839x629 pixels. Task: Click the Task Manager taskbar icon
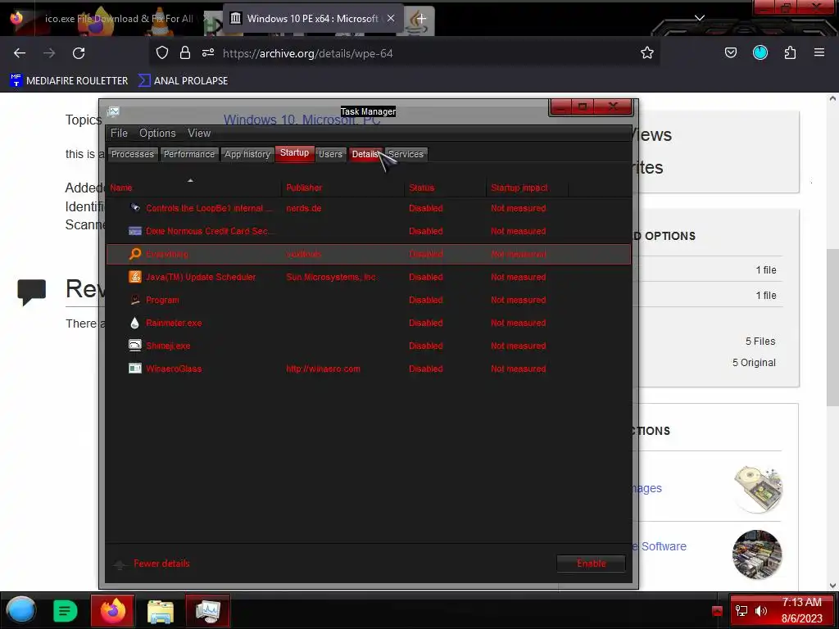click(208, 611)
